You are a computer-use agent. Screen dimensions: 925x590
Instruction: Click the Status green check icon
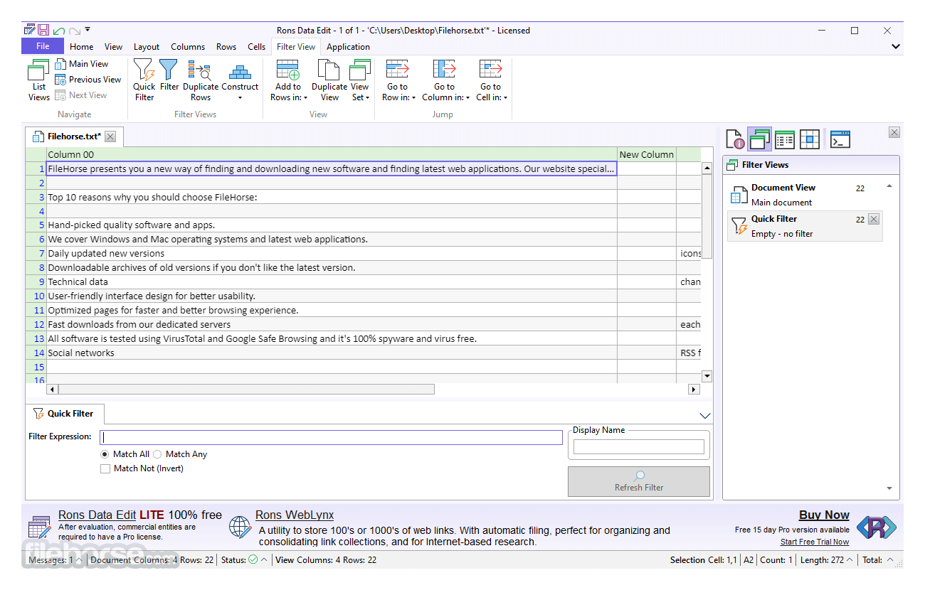coord(253,560)
